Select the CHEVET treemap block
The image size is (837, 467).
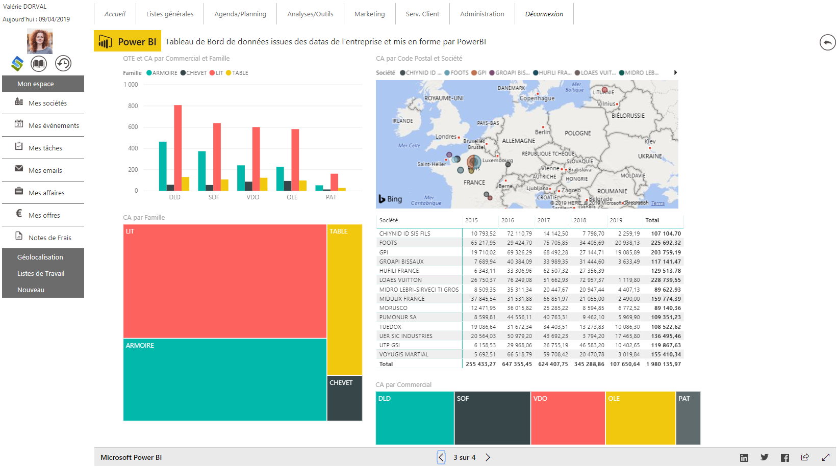[x=345, y=398]
